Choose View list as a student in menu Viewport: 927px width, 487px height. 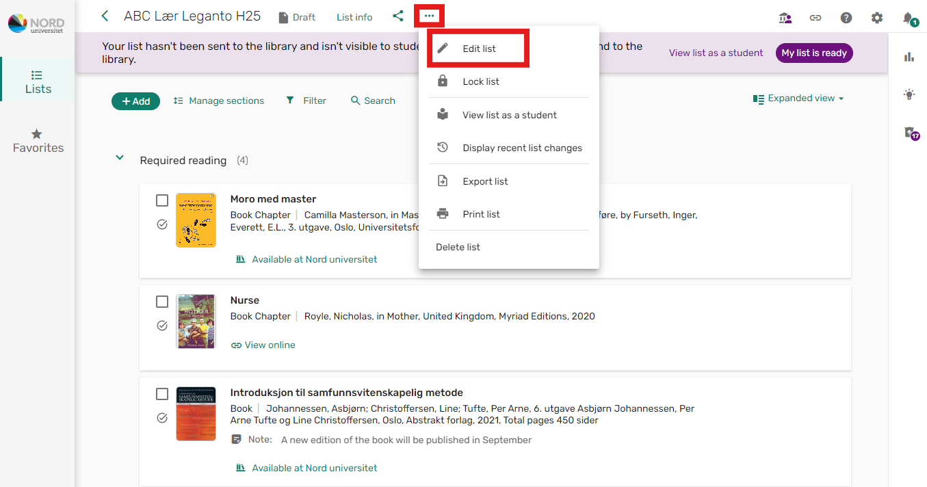509,115
